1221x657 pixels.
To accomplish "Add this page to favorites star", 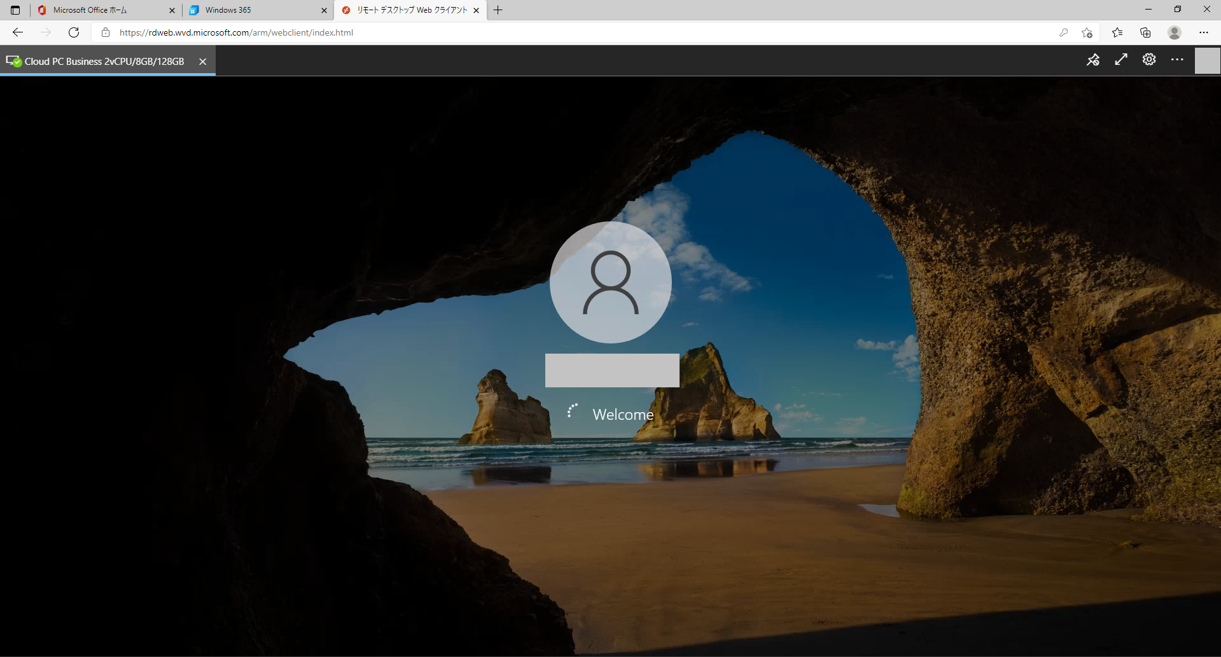I will pyautogui.click(x=1087, y=32).
